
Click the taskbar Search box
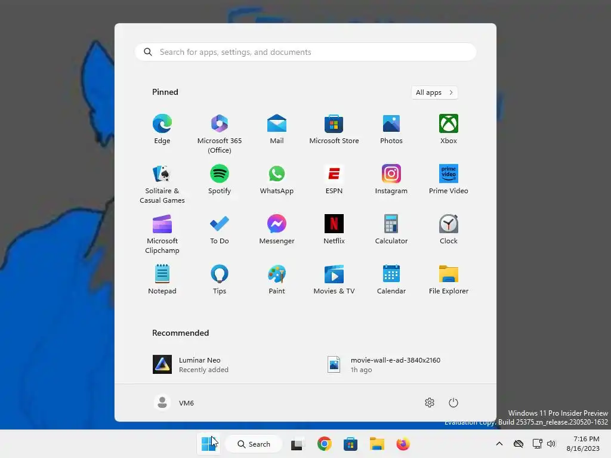pos(254,444)
